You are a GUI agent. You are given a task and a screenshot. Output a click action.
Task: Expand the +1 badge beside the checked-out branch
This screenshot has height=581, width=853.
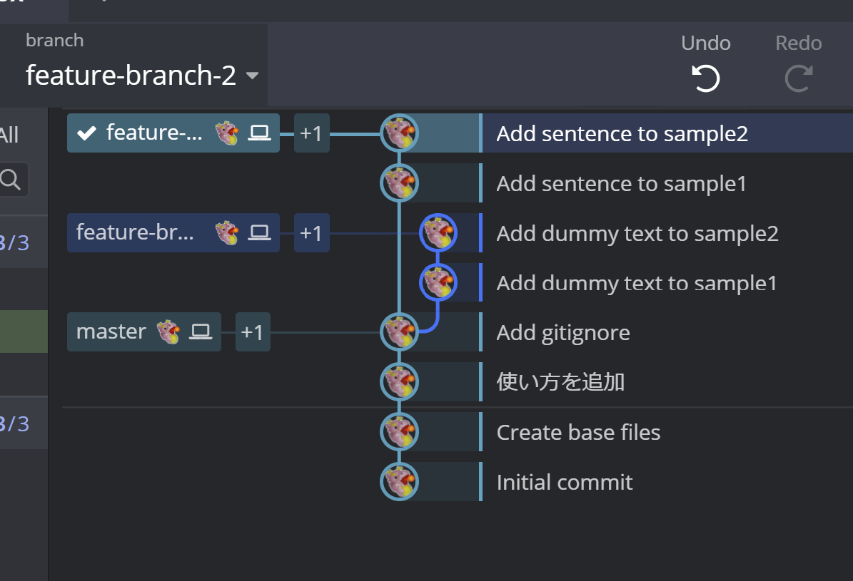[x=311, y=133]
